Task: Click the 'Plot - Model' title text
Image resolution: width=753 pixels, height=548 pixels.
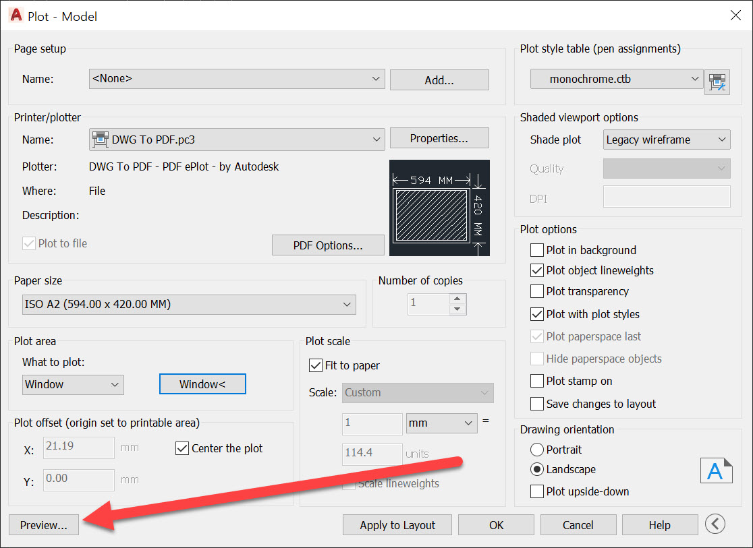Action: [x=63, y=16]
